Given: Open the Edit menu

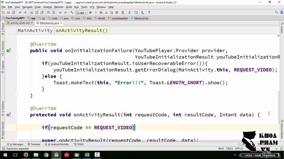Looking at the screenshot, I should coord(10,7).
